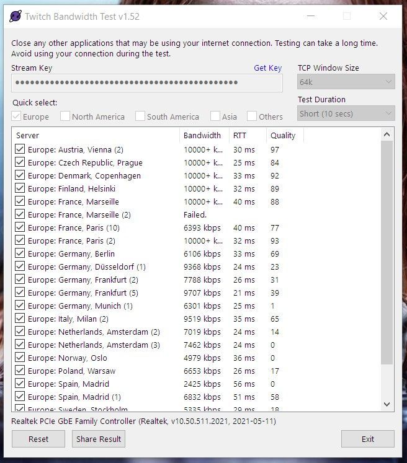Minimize the Twitch Bandwidth Test window

pyautogui.click(x=311, y=16)
